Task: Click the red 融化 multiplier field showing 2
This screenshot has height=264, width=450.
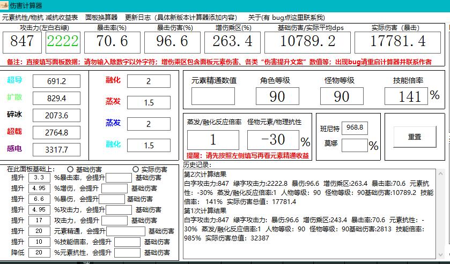Action: [x=149, y=81]
